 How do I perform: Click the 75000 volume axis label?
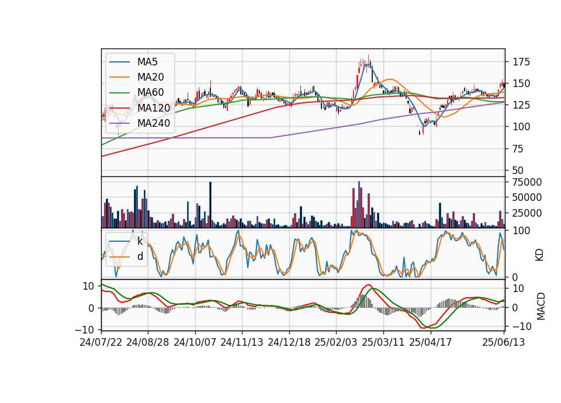click(527, 182)
